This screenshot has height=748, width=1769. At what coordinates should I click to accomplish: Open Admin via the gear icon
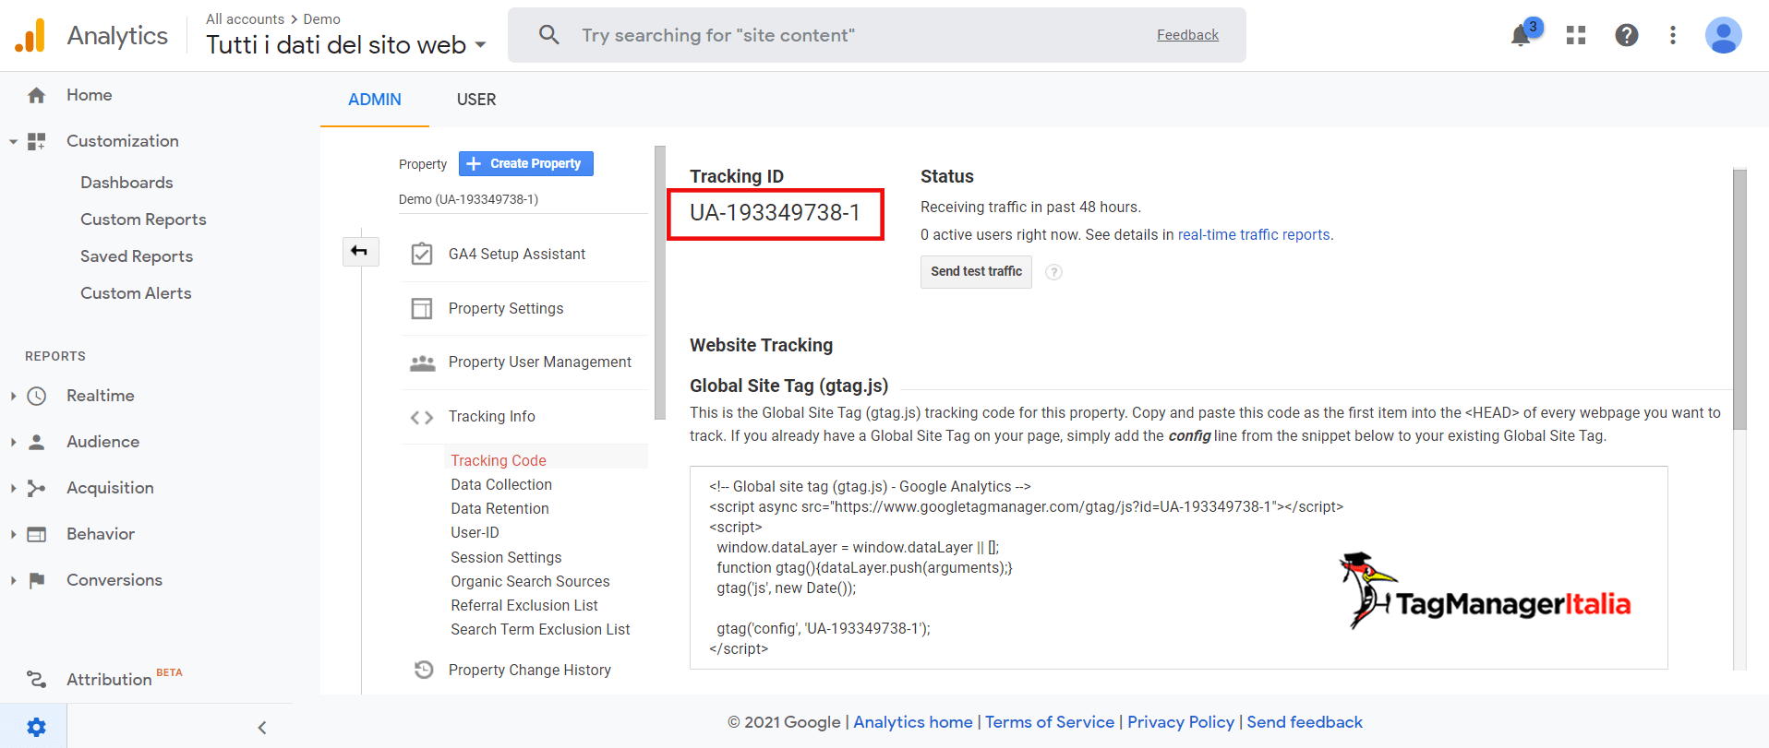click(36, 727)
